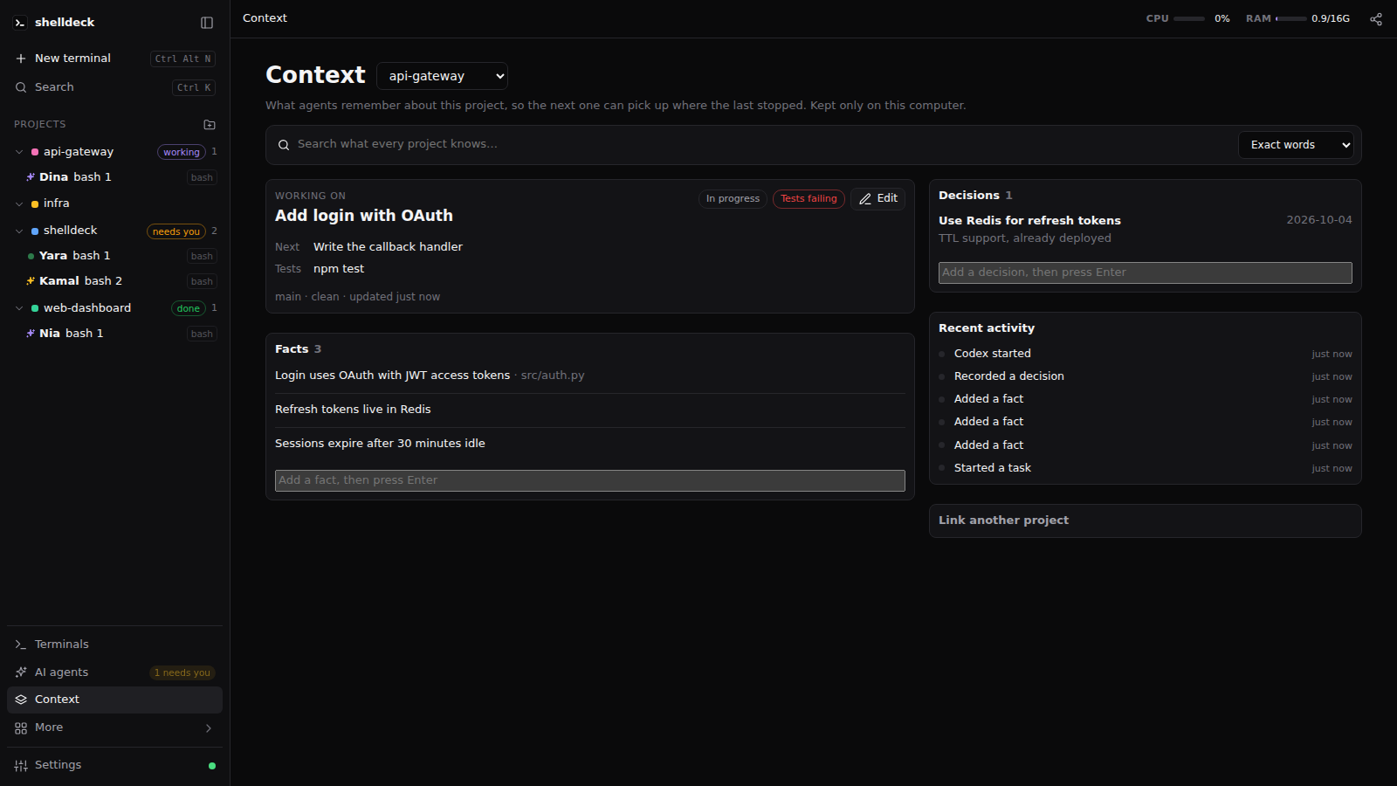Click the Terminals prompt icon

click(21, 645)
